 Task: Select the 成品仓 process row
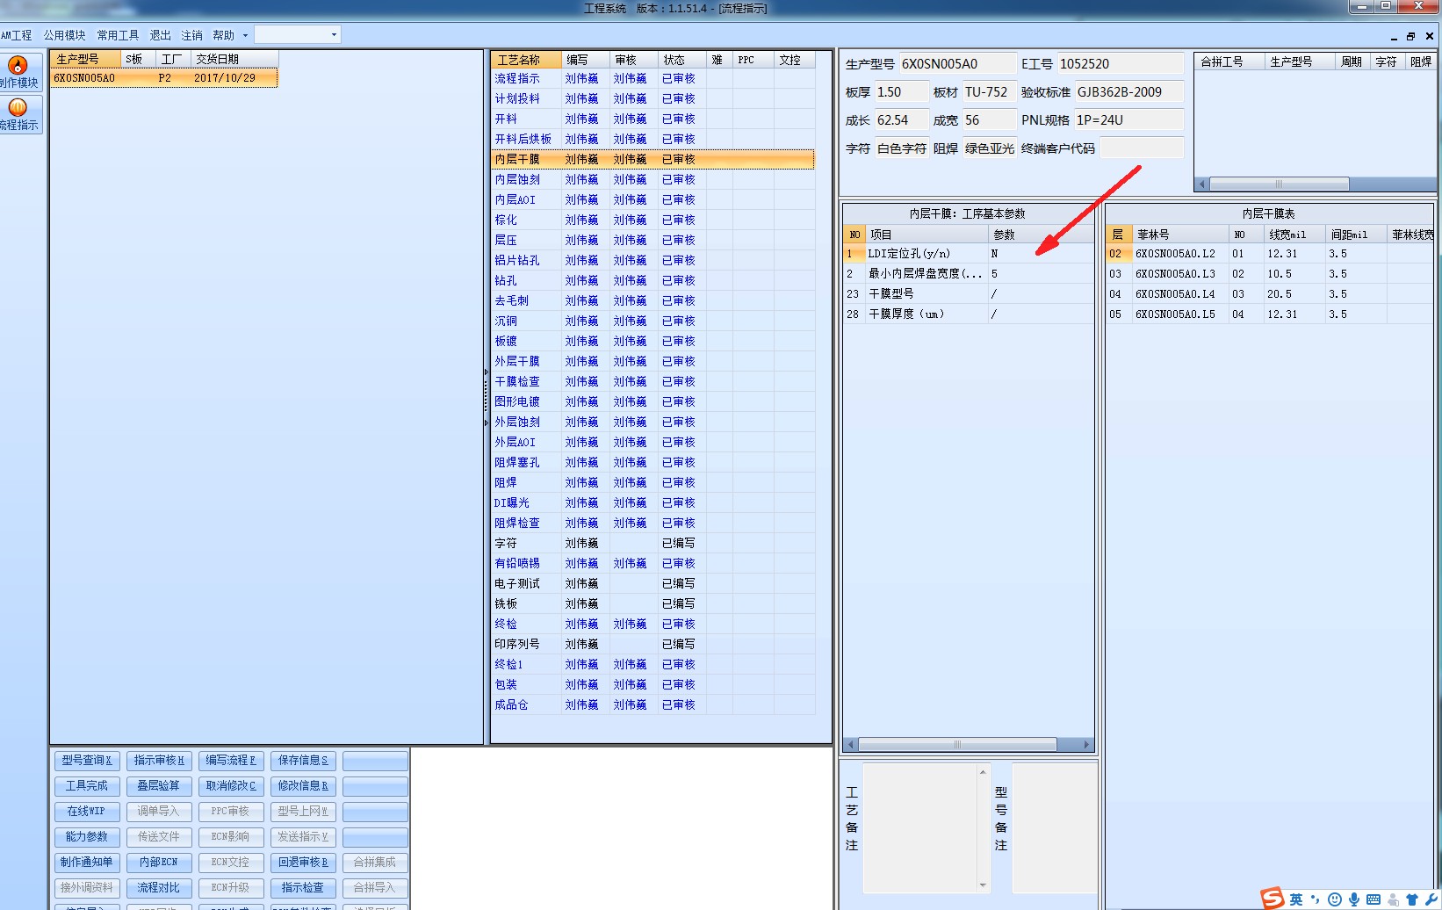(x=653, y=705)
